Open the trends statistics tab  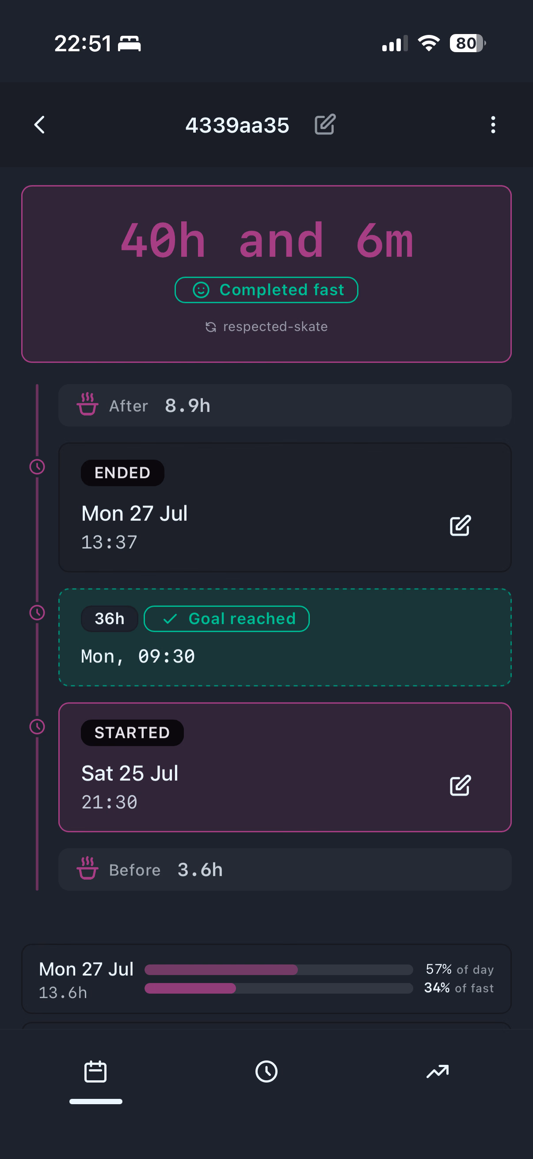[x=437, y=1072]
